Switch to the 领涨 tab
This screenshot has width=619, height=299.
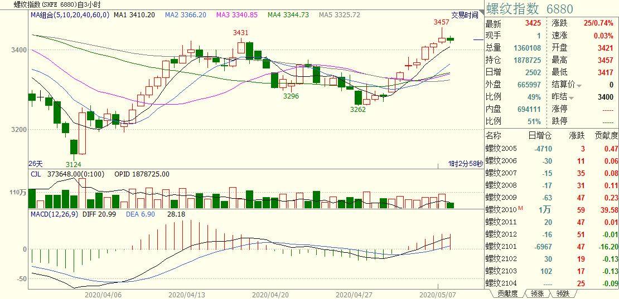tap(537, 293)
